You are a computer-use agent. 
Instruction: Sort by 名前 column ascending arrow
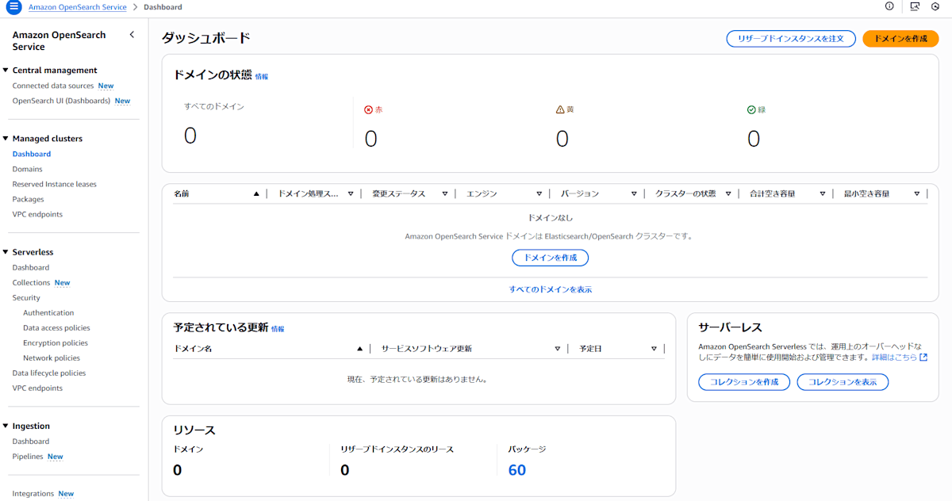coord(256,193)
